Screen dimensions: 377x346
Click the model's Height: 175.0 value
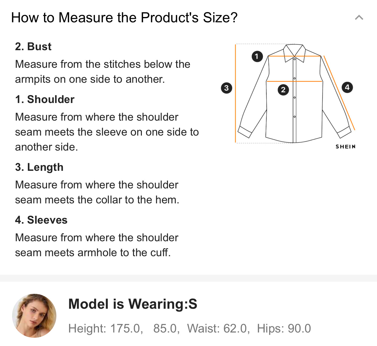[x=105, y=328]
